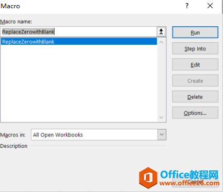Click the All Open Workbooks combo box

coord(98,135)
